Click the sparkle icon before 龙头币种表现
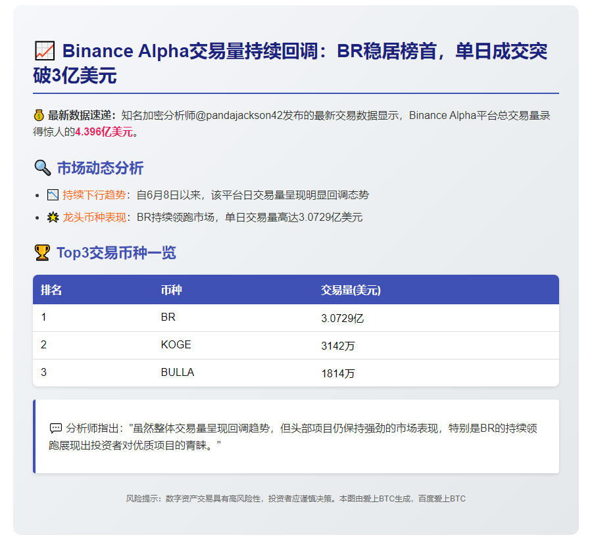 tap(53, 218)
